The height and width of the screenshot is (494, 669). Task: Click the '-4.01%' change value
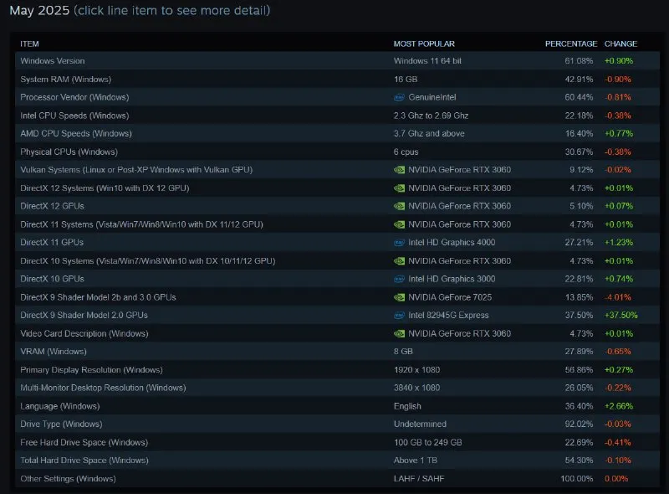[618, 297]
